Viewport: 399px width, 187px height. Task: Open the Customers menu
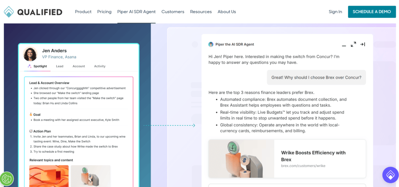173,12
